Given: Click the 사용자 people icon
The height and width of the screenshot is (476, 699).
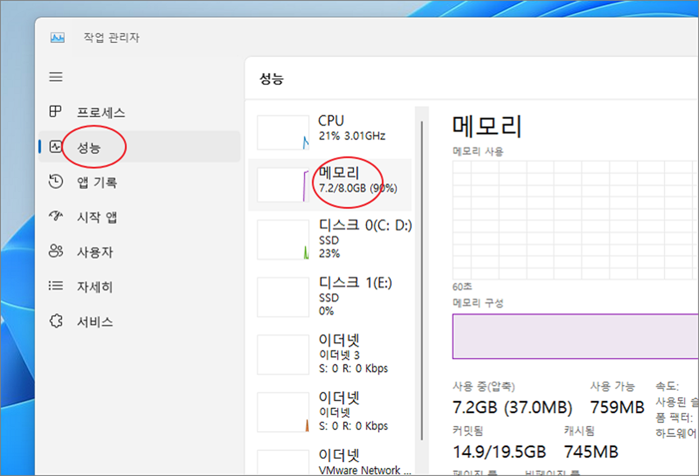Looking at the screenshot, I should (55, 251).
